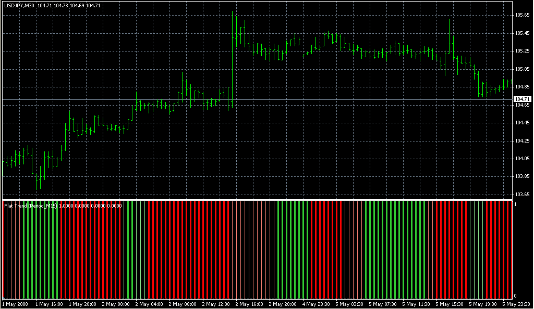534x309 pixels.
Task: Click the 105.05 price axis label
Action: click(x=522, y=69)
